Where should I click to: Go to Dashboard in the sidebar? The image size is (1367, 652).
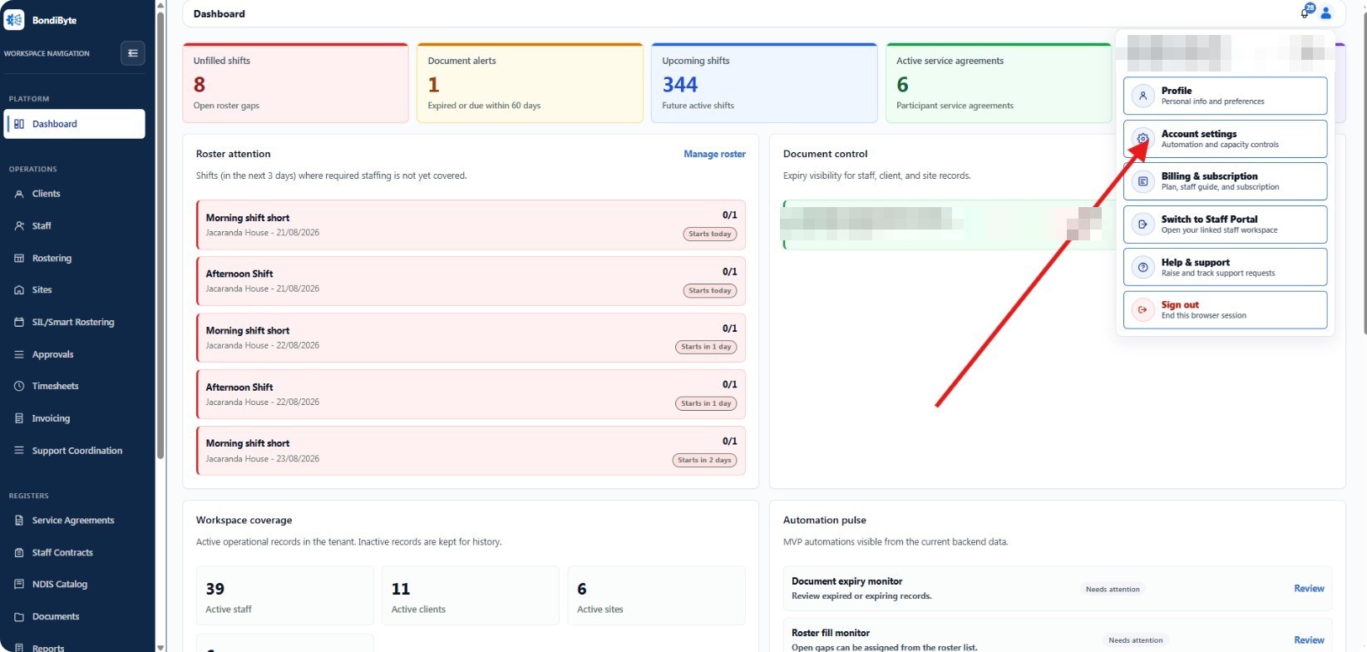click(74, 124)
